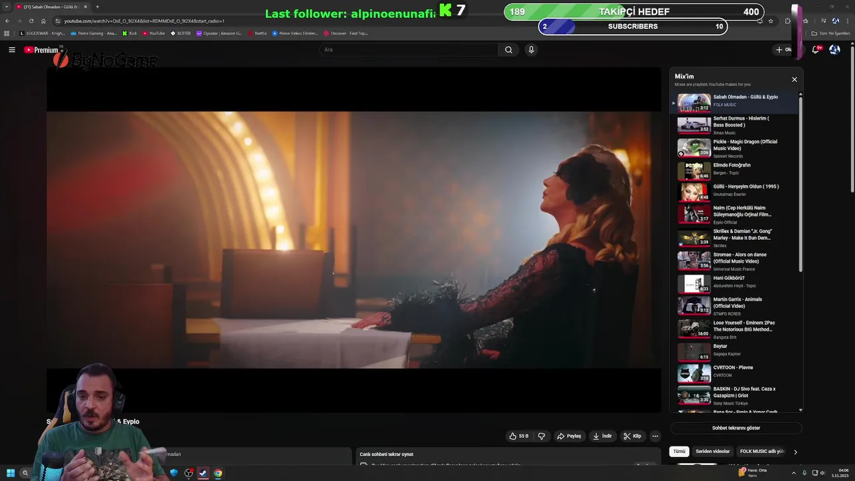Create a clip with Klip button

[x=632, y=436]
